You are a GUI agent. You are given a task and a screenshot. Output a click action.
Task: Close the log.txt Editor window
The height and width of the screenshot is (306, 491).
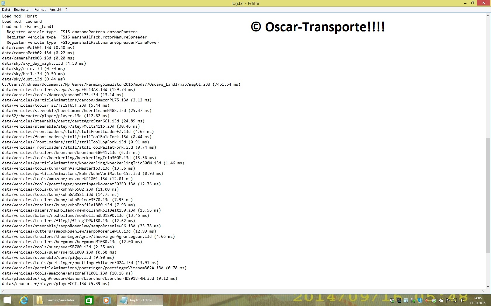[x=483, y=3]
